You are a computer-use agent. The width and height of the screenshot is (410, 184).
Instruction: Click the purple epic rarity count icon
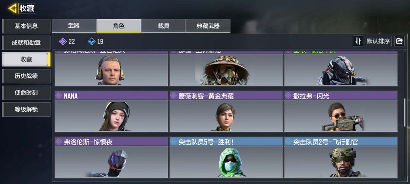(63, 41)
